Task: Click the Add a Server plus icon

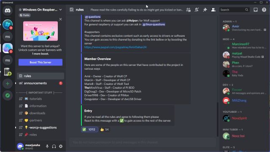Action: (x=8, y=84)
